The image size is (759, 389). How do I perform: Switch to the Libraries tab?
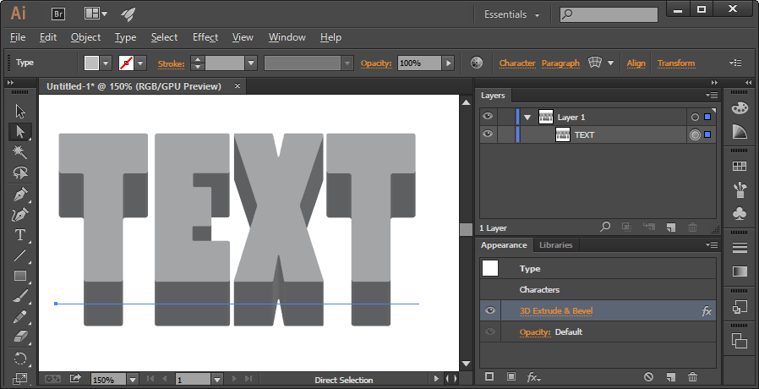[x=555, y=245]
